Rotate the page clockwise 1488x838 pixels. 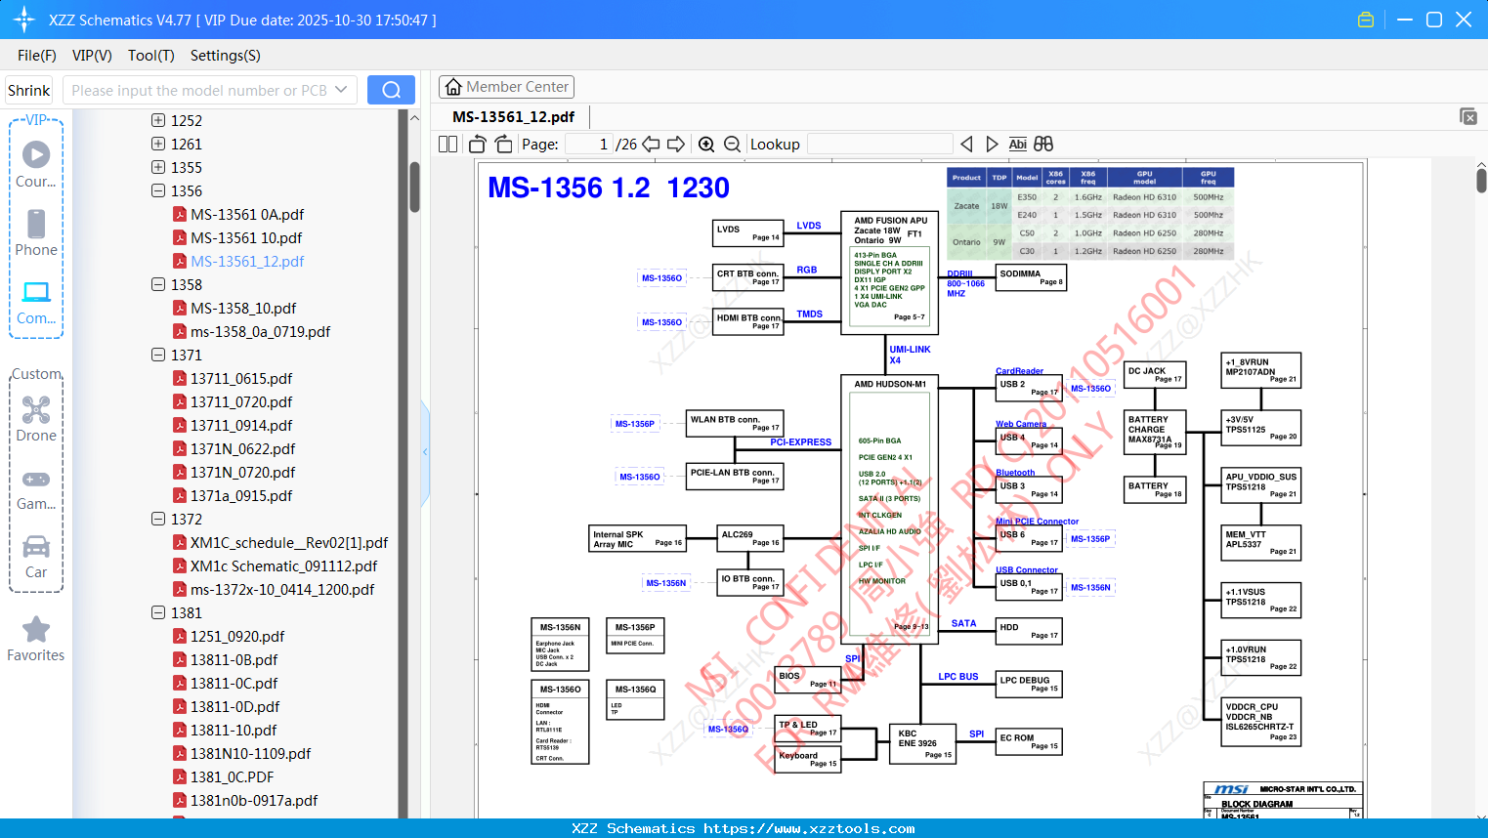(504, 145)
